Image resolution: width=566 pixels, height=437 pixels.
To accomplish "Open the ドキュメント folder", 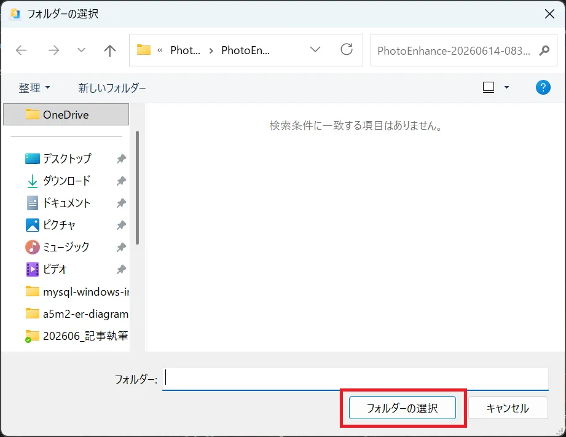I will pos(66,203).
